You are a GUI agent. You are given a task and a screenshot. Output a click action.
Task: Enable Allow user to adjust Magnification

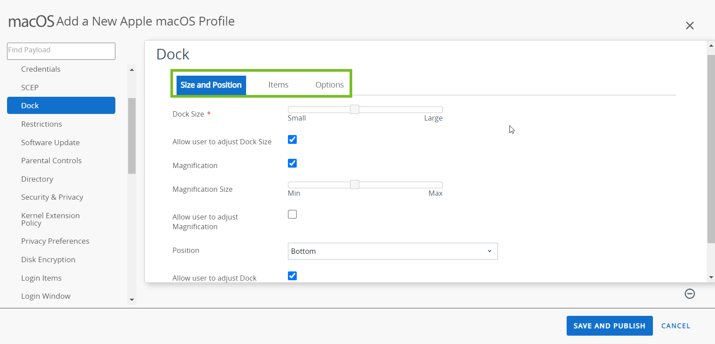click(x=292, y=214)
